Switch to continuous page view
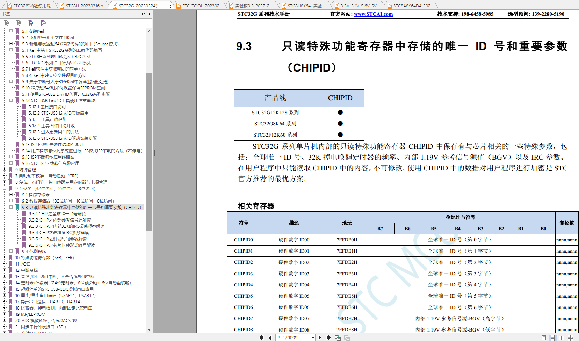The height and width of the screenshot is (341, 579). (553, 338)
